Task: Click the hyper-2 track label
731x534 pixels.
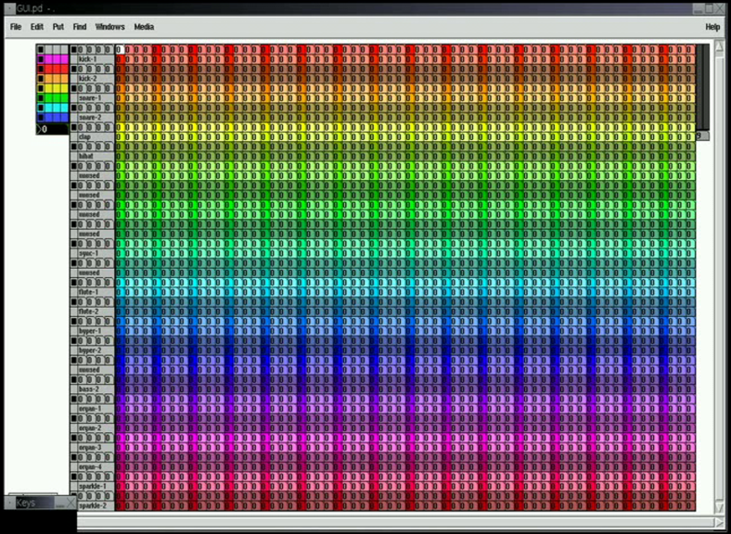Action: coord(90,350)
